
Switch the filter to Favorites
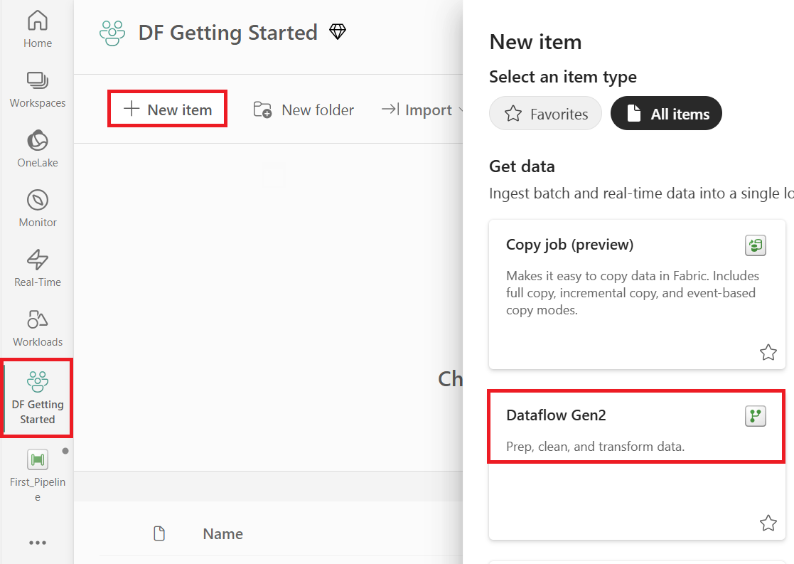[545, 113]
